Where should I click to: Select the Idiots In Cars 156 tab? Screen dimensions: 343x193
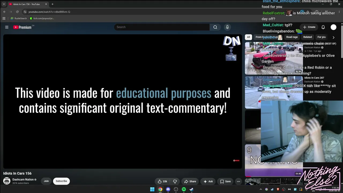(28, 4)
